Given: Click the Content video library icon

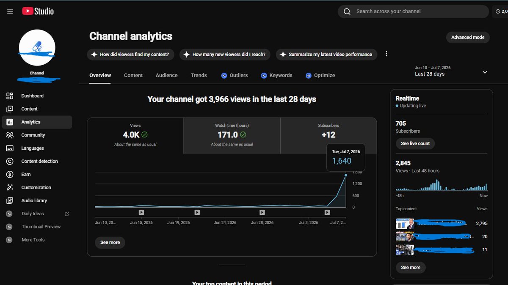Looking at the screenshot, I should [10, 109].
